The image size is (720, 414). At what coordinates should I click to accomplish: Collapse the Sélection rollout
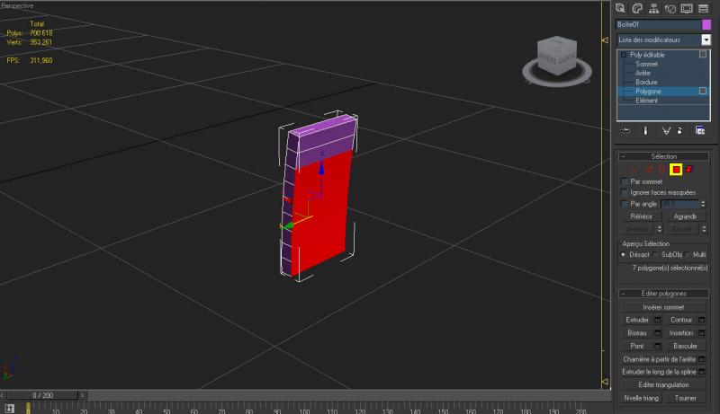pos(624,156)
